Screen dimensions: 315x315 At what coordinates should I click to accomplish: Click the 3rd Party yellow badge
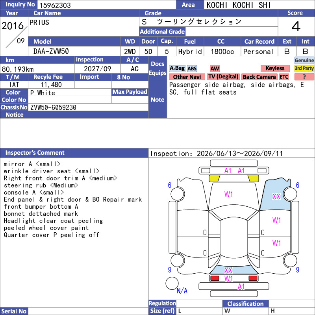[304, 68]
